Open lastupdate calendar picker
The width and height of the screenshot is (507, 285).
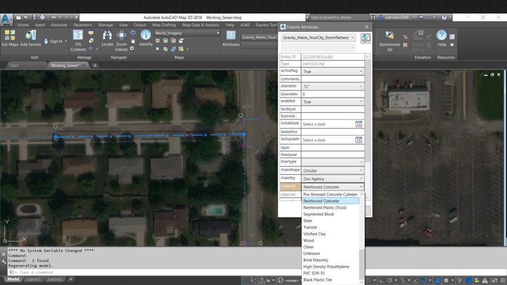[359, 140]
